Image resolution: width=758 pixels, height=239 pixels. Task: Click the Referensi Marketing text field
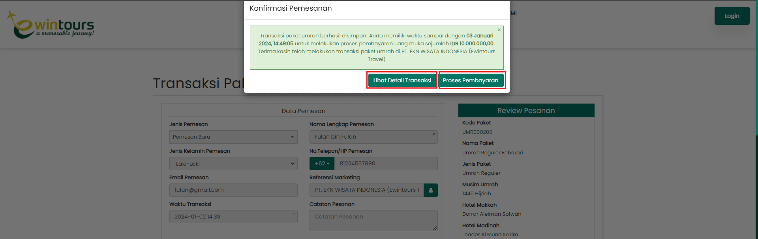point(366,190)
